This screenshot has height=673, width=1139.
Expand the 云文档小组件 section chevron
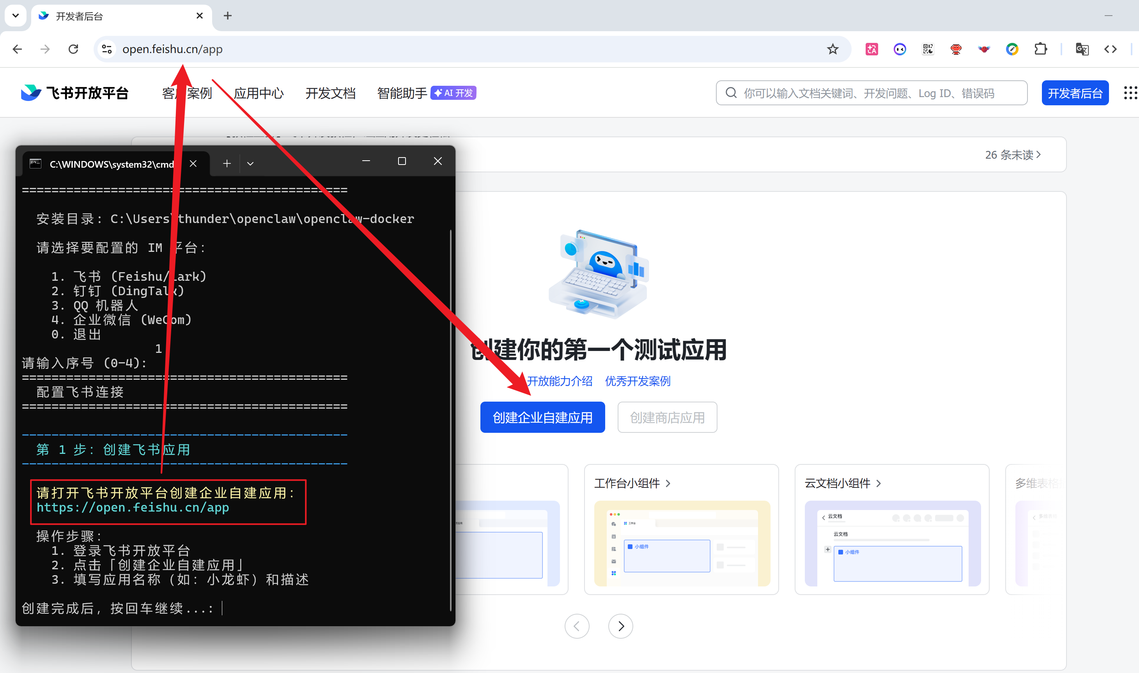(879, 483)
